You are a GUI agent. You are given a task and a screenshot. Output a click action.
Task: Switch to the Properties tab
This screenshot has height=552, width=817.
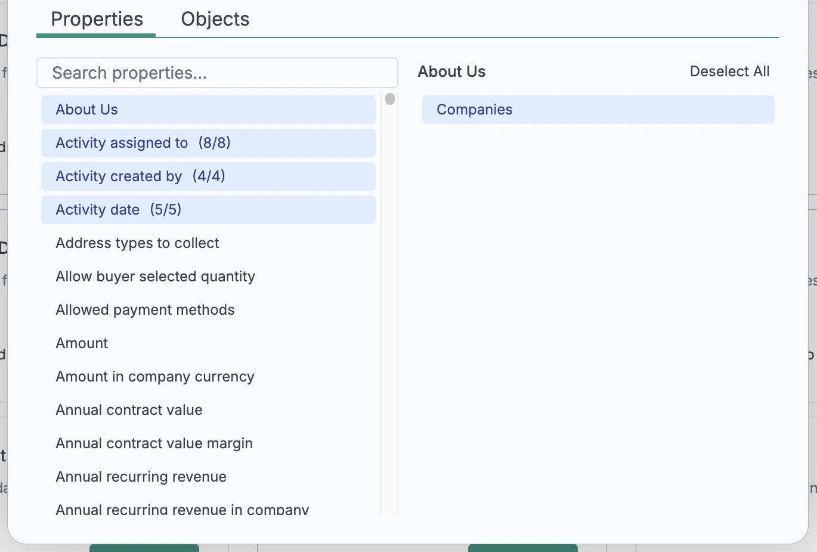(96, 19)
